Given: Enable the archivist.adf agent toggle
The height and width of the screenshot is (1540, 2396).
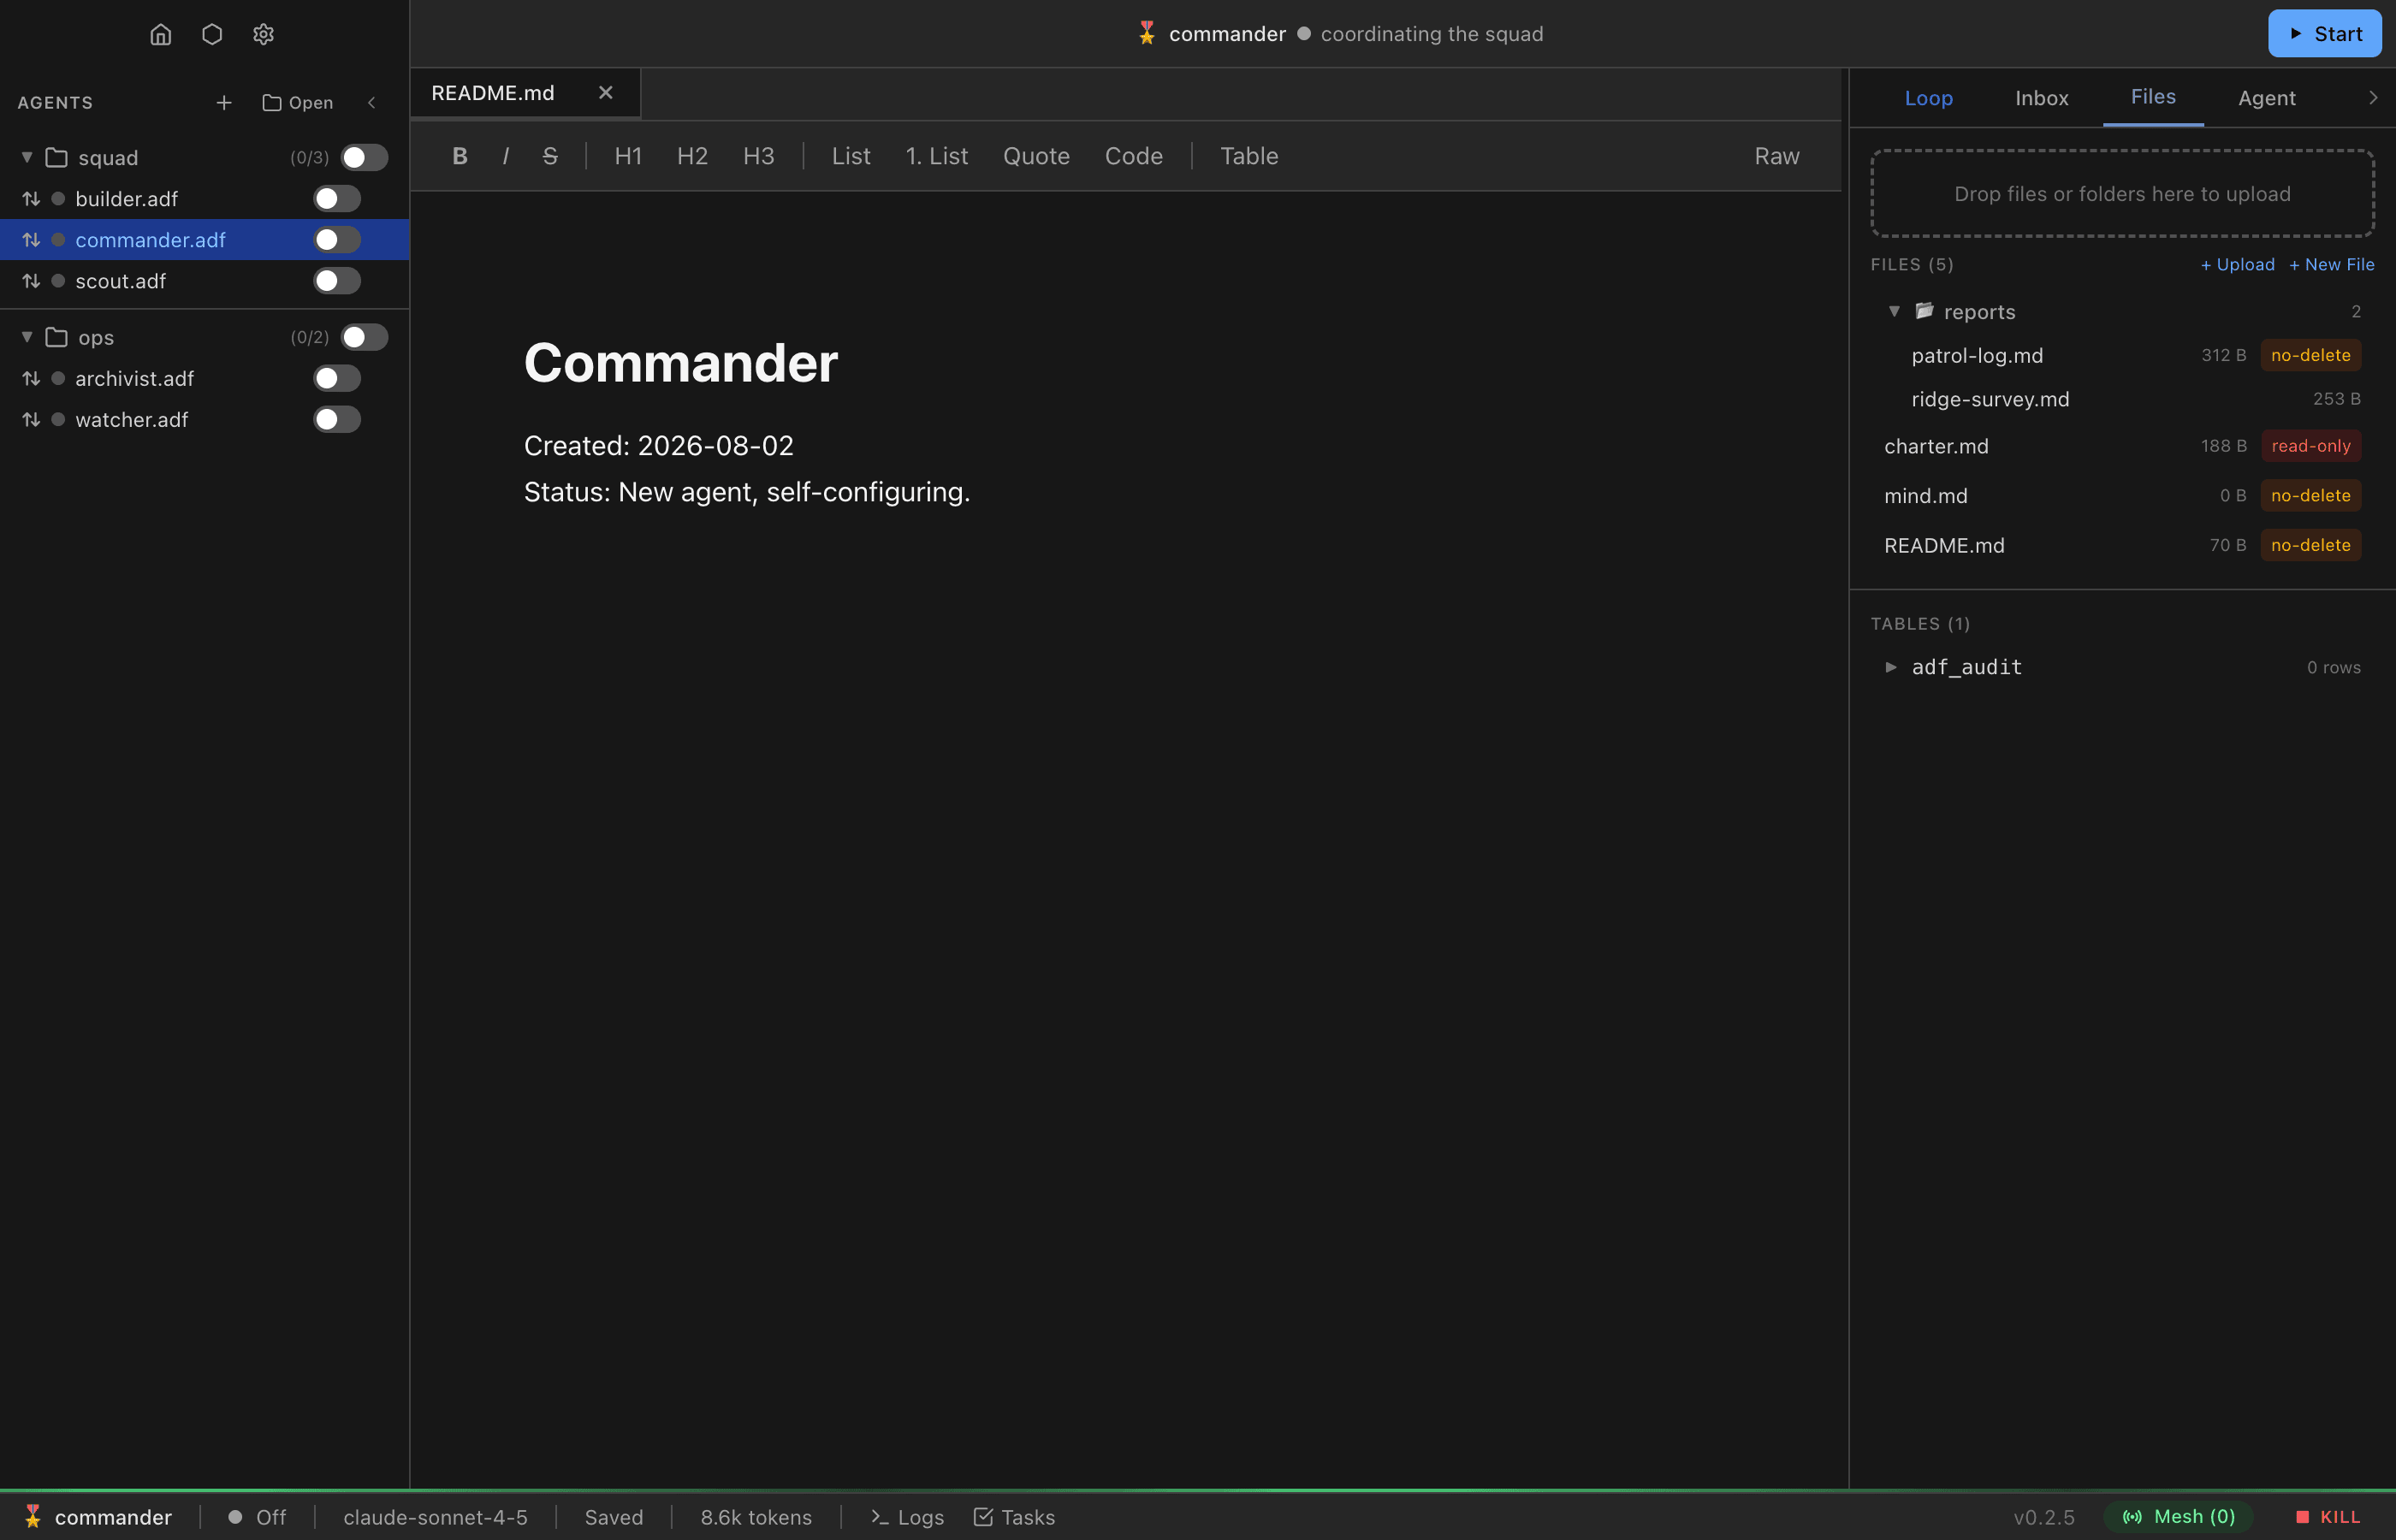Looking at the screenshot, I should 337,379.
